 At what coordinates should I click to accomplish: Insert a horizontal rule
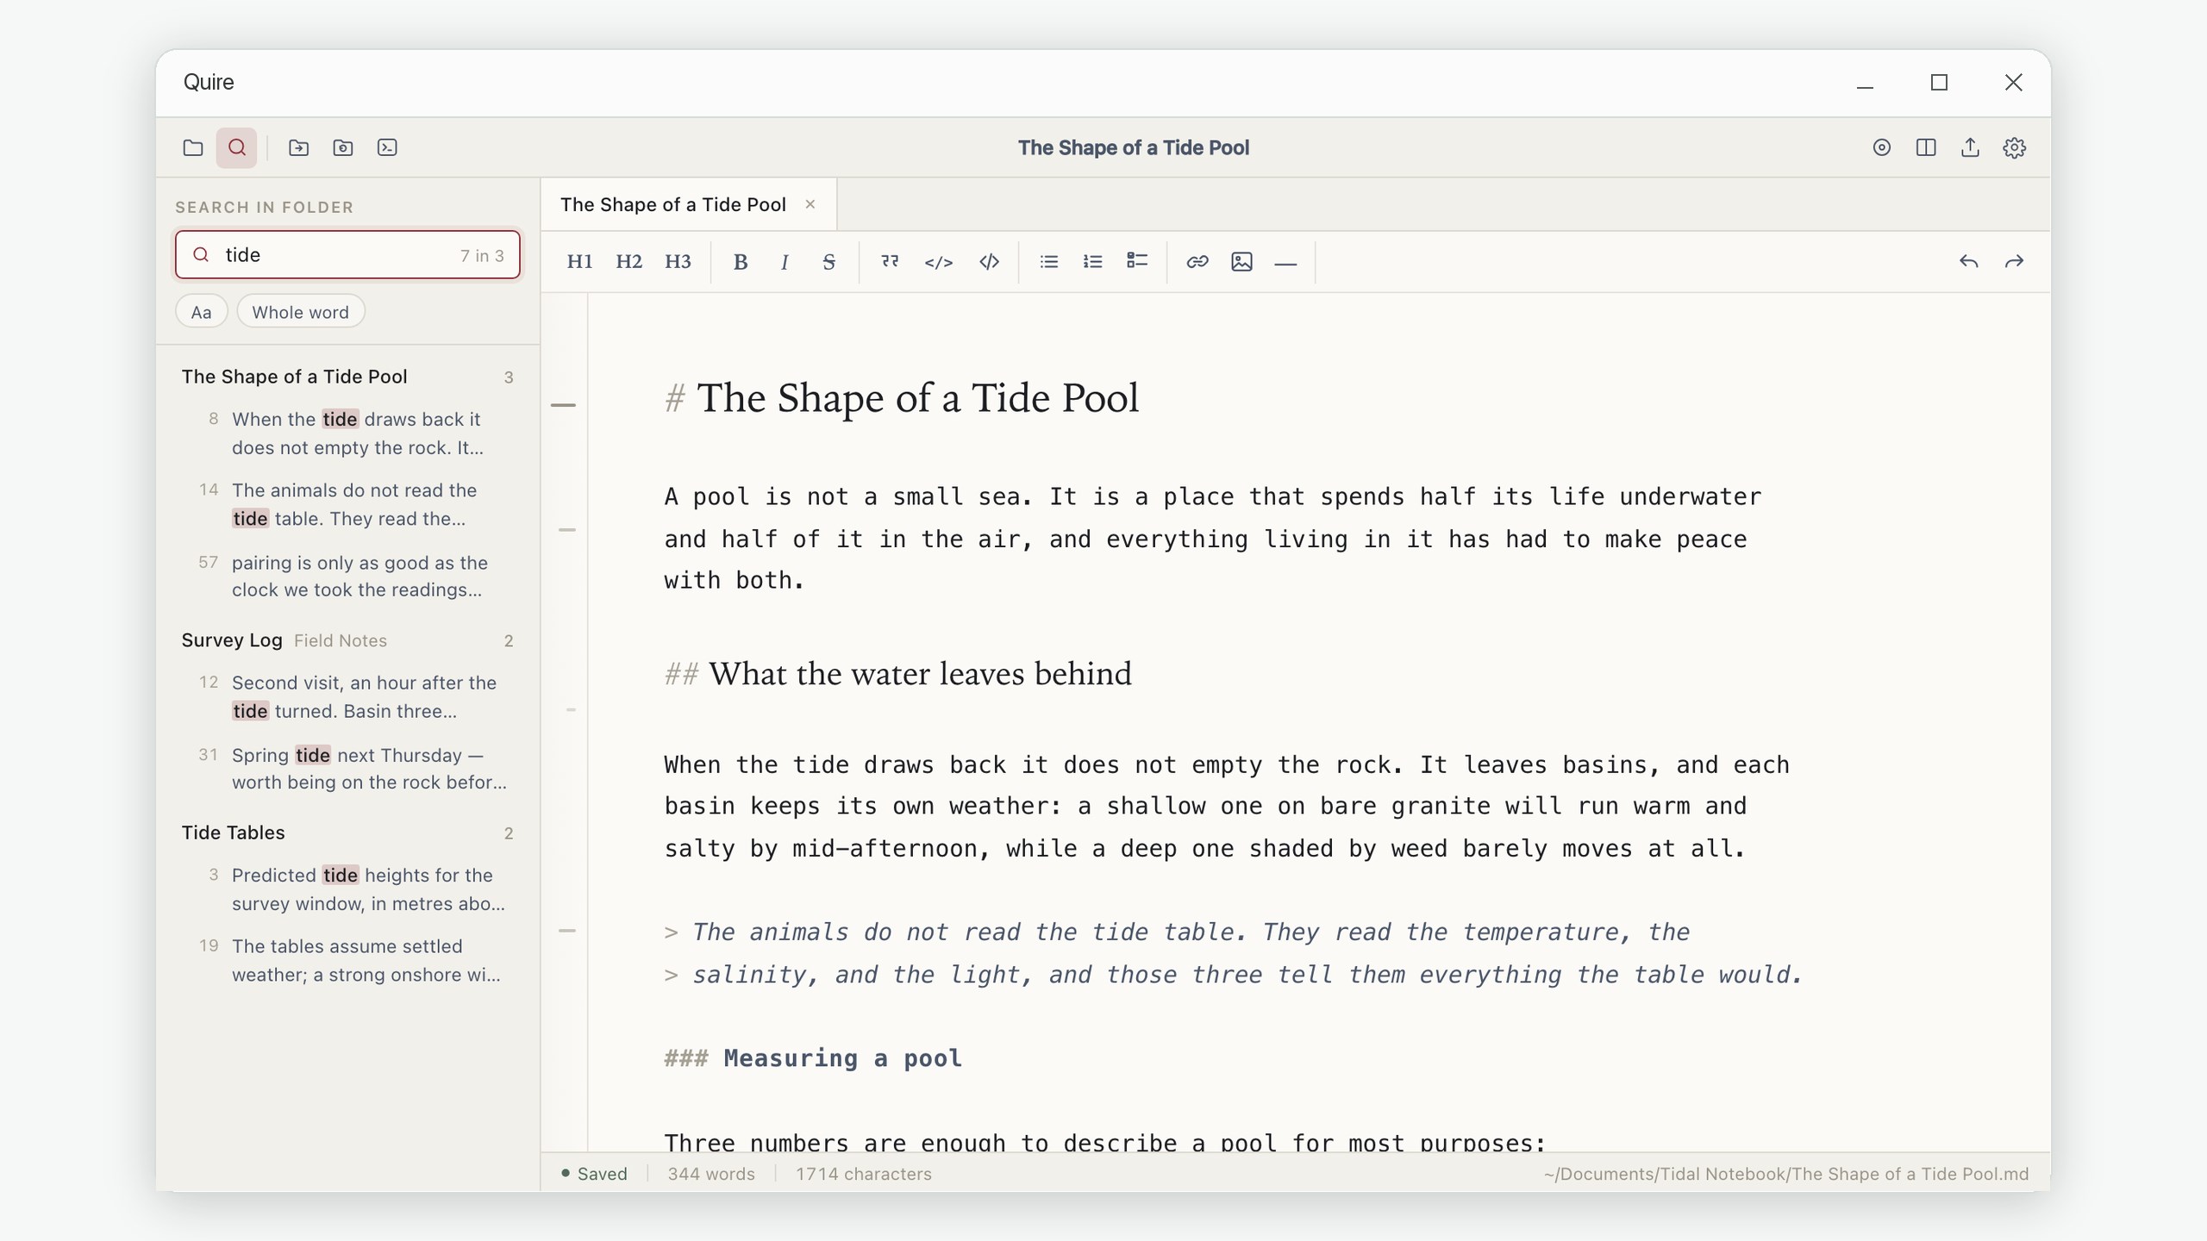coord(1285,262)
